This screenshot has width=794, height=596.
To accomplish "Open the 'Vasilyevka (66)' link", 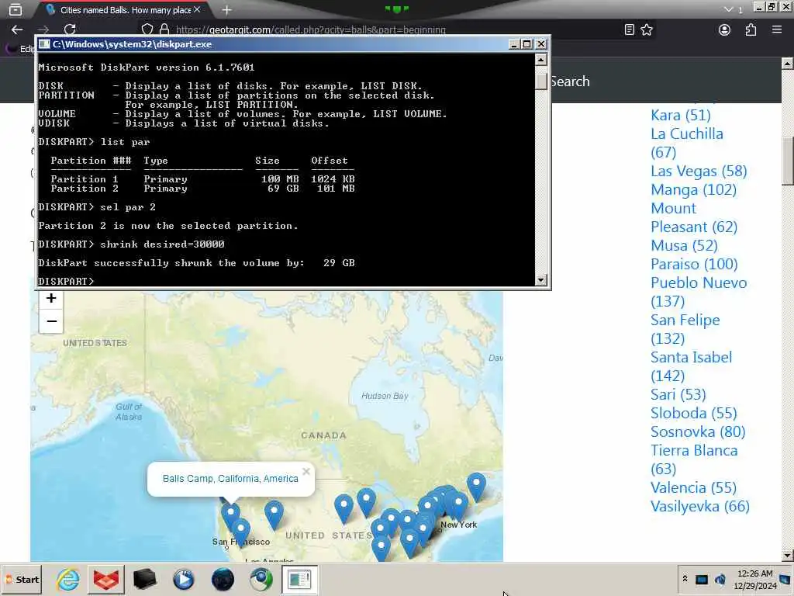I will (x=700, y=506).
